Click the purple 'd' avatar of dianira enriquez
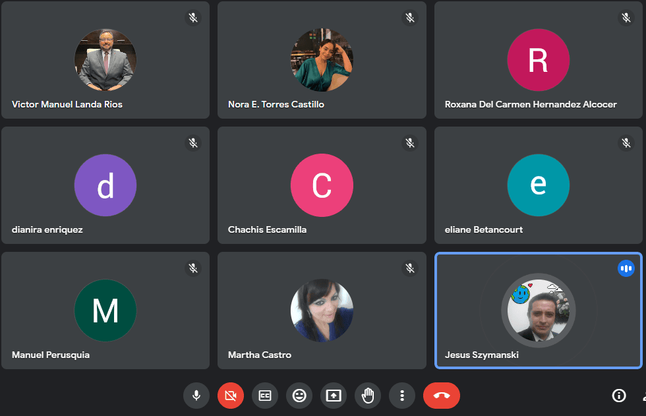The width and height of the screenshot is (646, 416). point(105,185)
